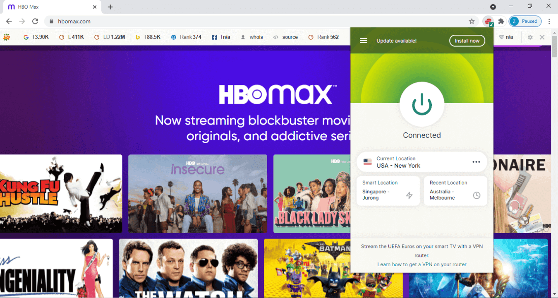Open the Kung Fu Hustle poster
558x298 pixels.
tap(61, 194)
